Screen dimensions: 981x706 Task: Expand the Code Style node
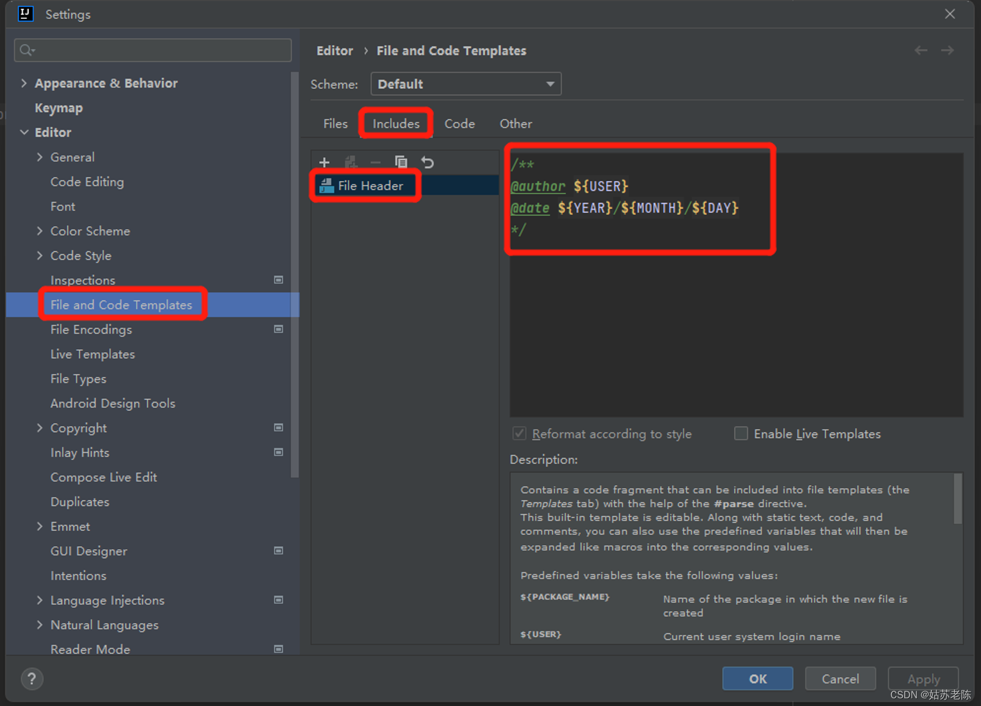(40, 255)
